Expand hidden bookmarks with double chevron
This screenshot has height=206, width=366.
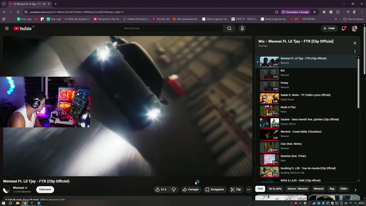pyautogui.click(x=336, y=19)
